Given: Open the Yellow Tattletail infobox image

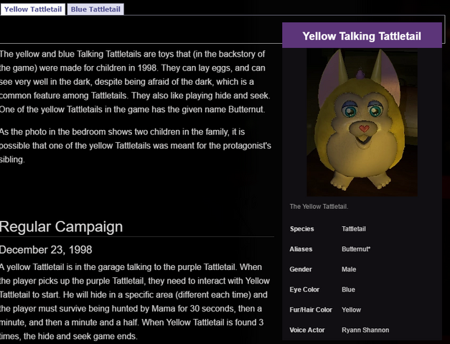Looking at the screenshot, I should click(362, 123).
